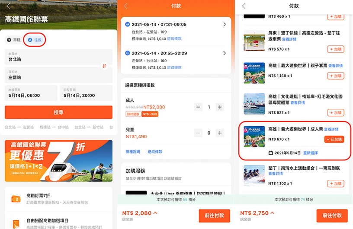Increase the 兒童 ticket count

(220, 133)
